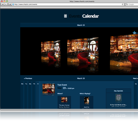Click the yellow minimize window button
Viewport: 138px width, 128px height.
pos(4,1)
